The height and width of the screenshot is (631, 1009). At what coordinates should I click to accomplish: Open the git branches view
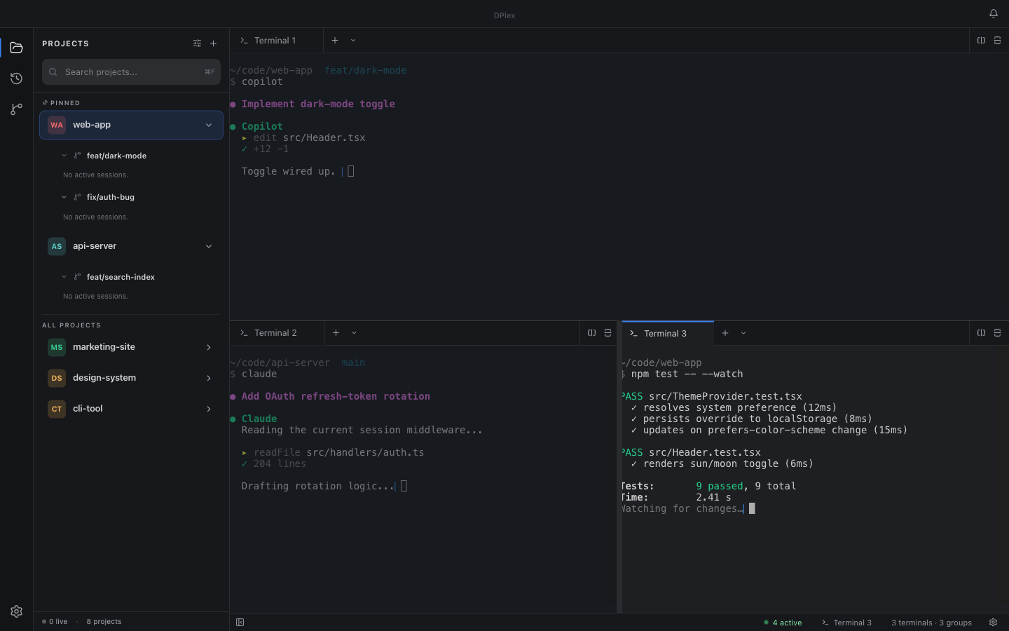17,109
